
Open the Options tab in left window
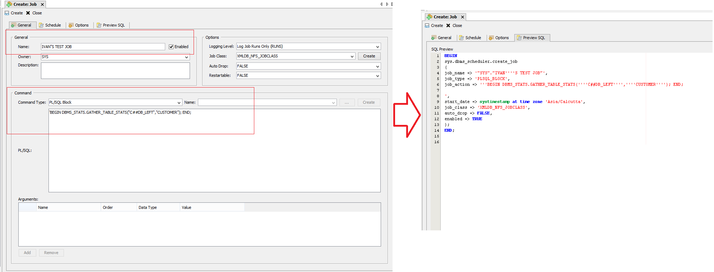coord(79,25)
